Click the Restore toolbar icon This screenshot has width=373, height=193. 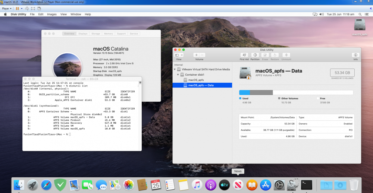tap(275, 55)
